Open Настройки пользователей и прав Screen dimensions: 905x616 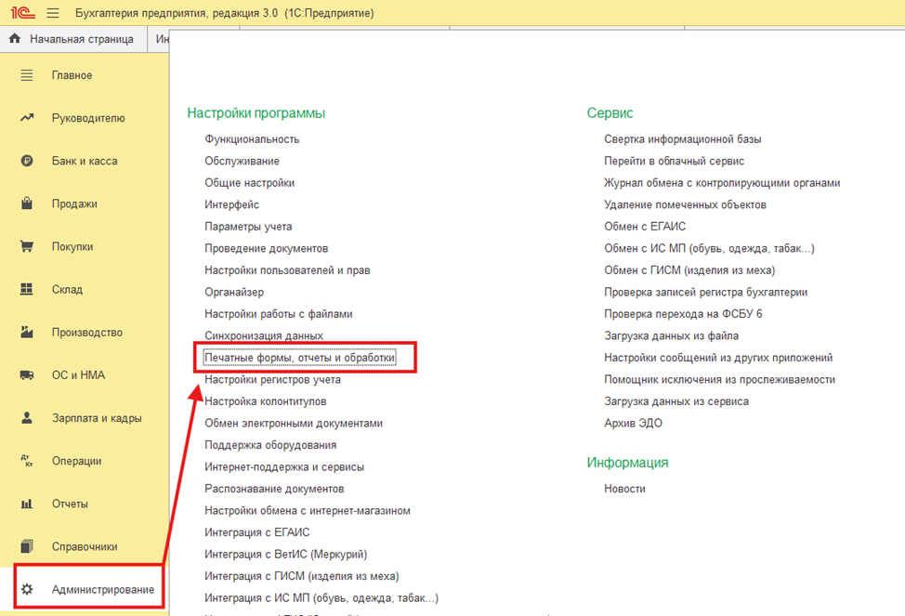tap(287, 270)
